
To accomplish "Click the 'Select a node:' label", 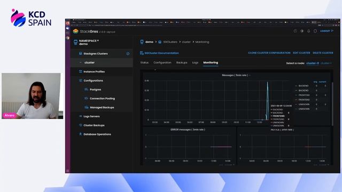I will click(296, 63).
